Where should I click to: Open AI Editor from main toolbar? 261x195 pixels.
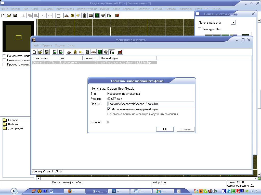pos(97,16)
